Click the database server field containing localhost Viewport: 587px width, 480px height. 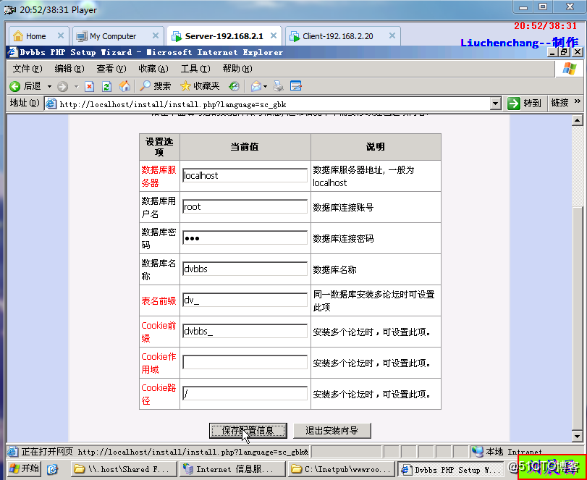point(245,176)
